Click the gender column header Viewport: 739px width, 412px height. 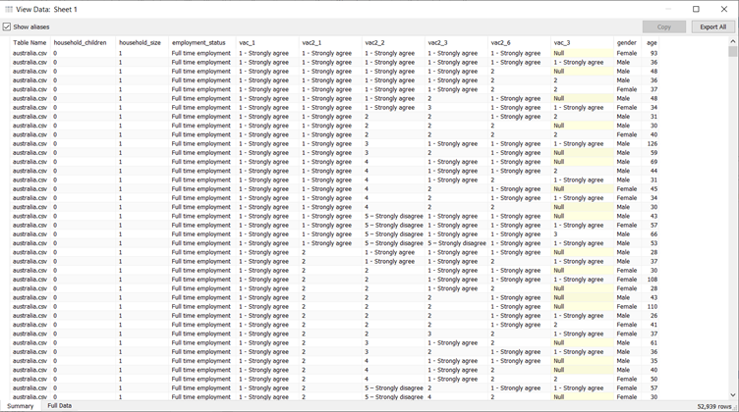627,43
